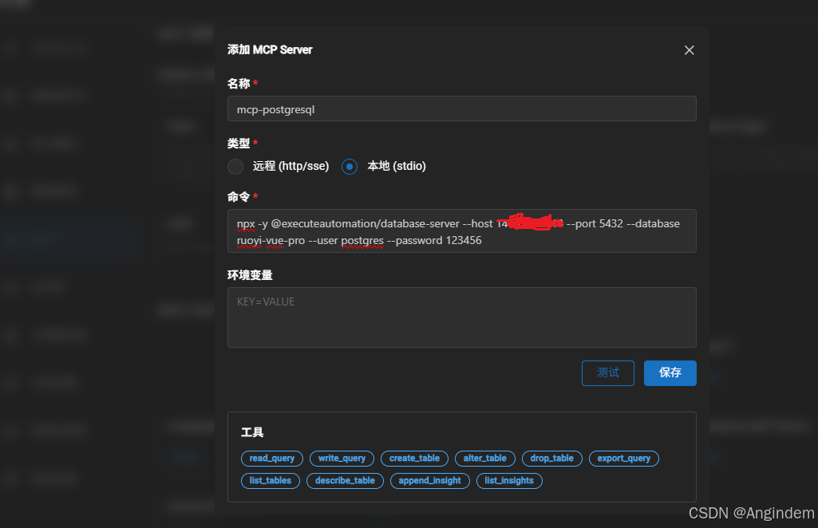The width and height of the screenshot is (818, 528).
Task: Click the 测试 test button
Action: click(x=608, y=373)
